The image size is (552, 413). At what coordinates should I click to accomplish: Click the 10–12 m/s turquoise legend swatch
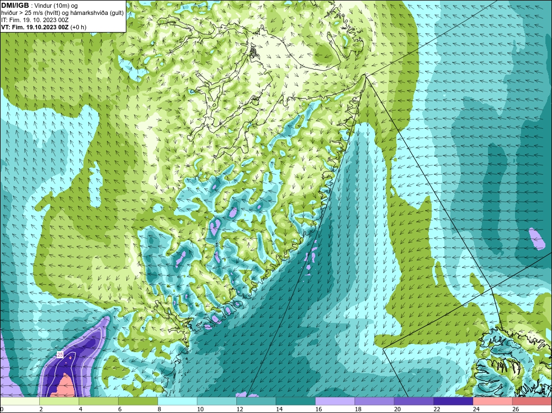217,401
